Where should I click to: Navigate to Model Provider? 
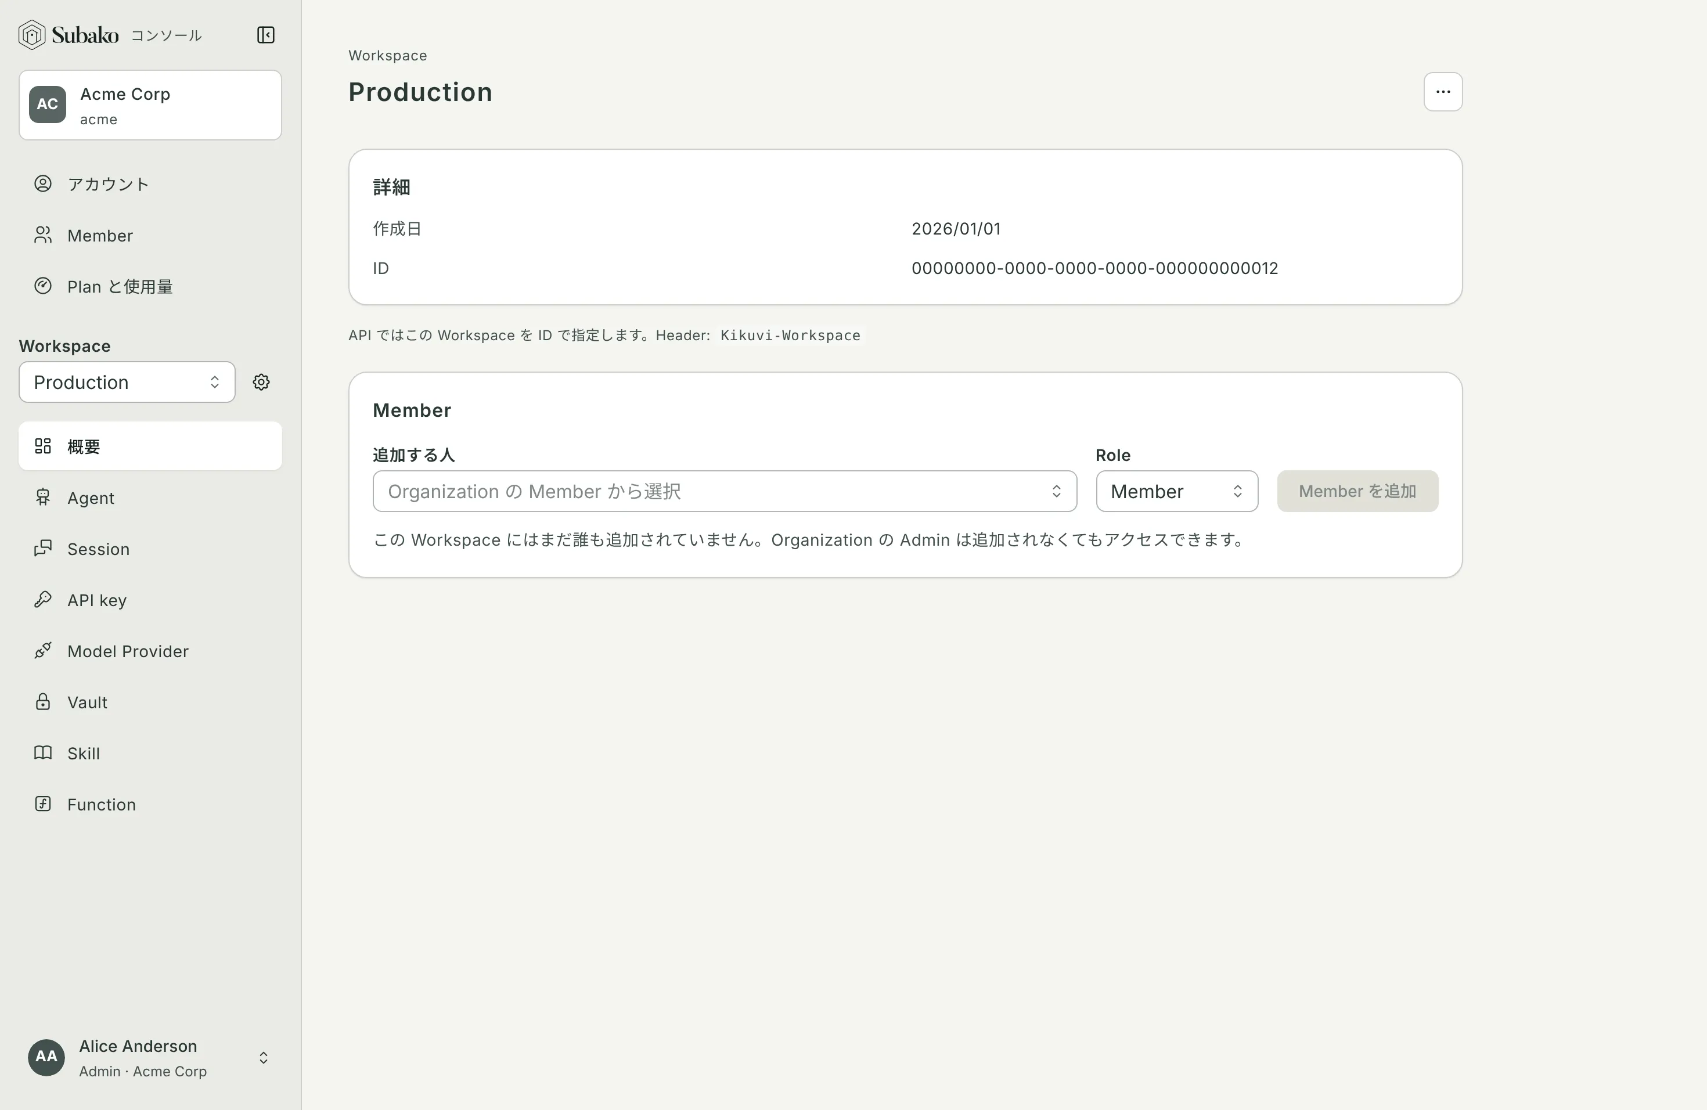150,651
